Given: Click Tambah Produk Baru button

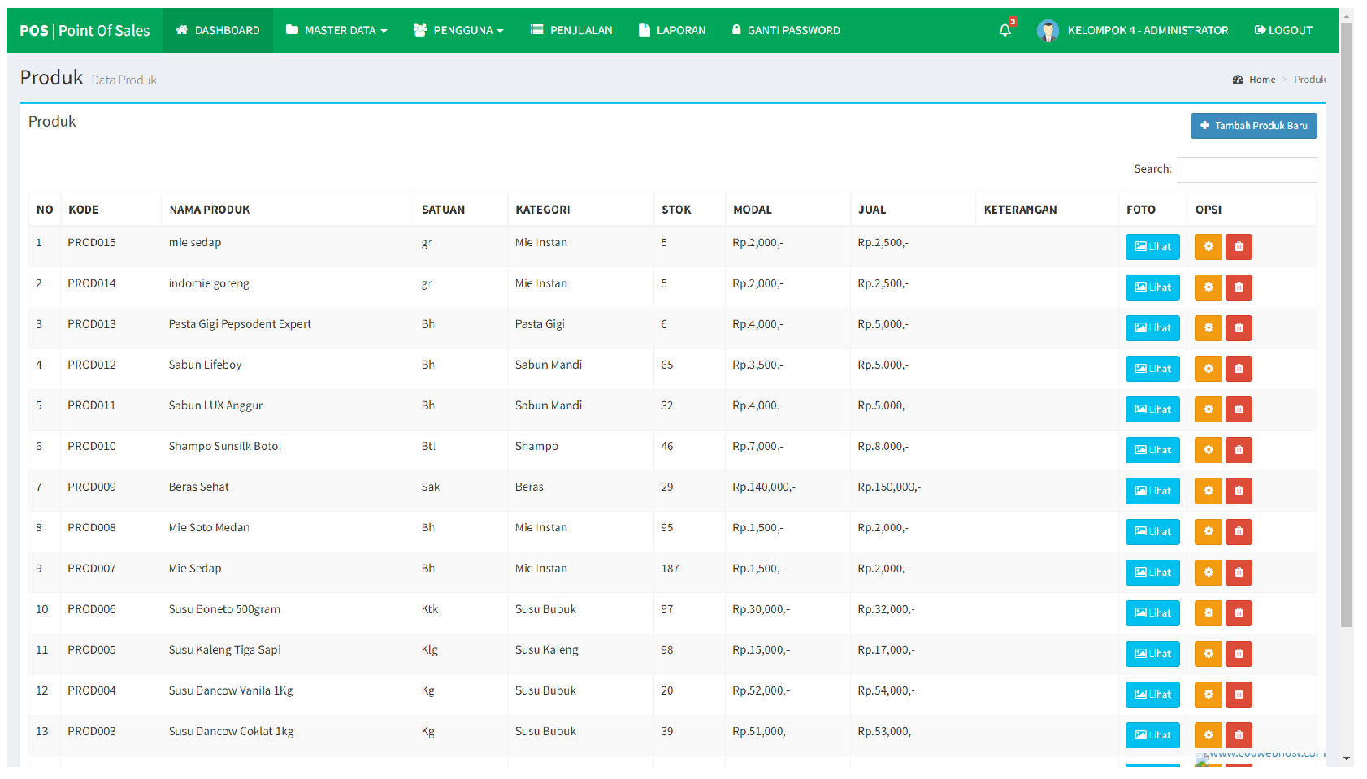Looking at the screenshot, I should click(x=1253, y=126).
